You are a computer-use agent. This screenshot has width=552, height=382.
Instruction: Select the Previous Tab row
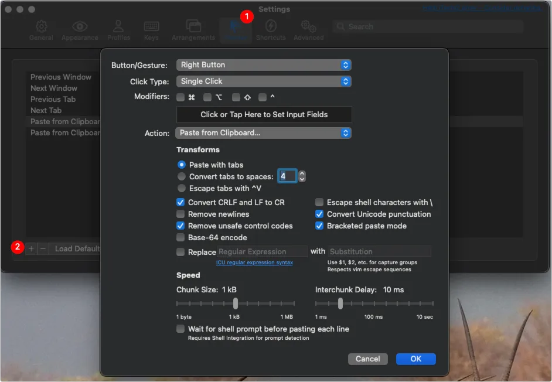click(x=63, y=99)
